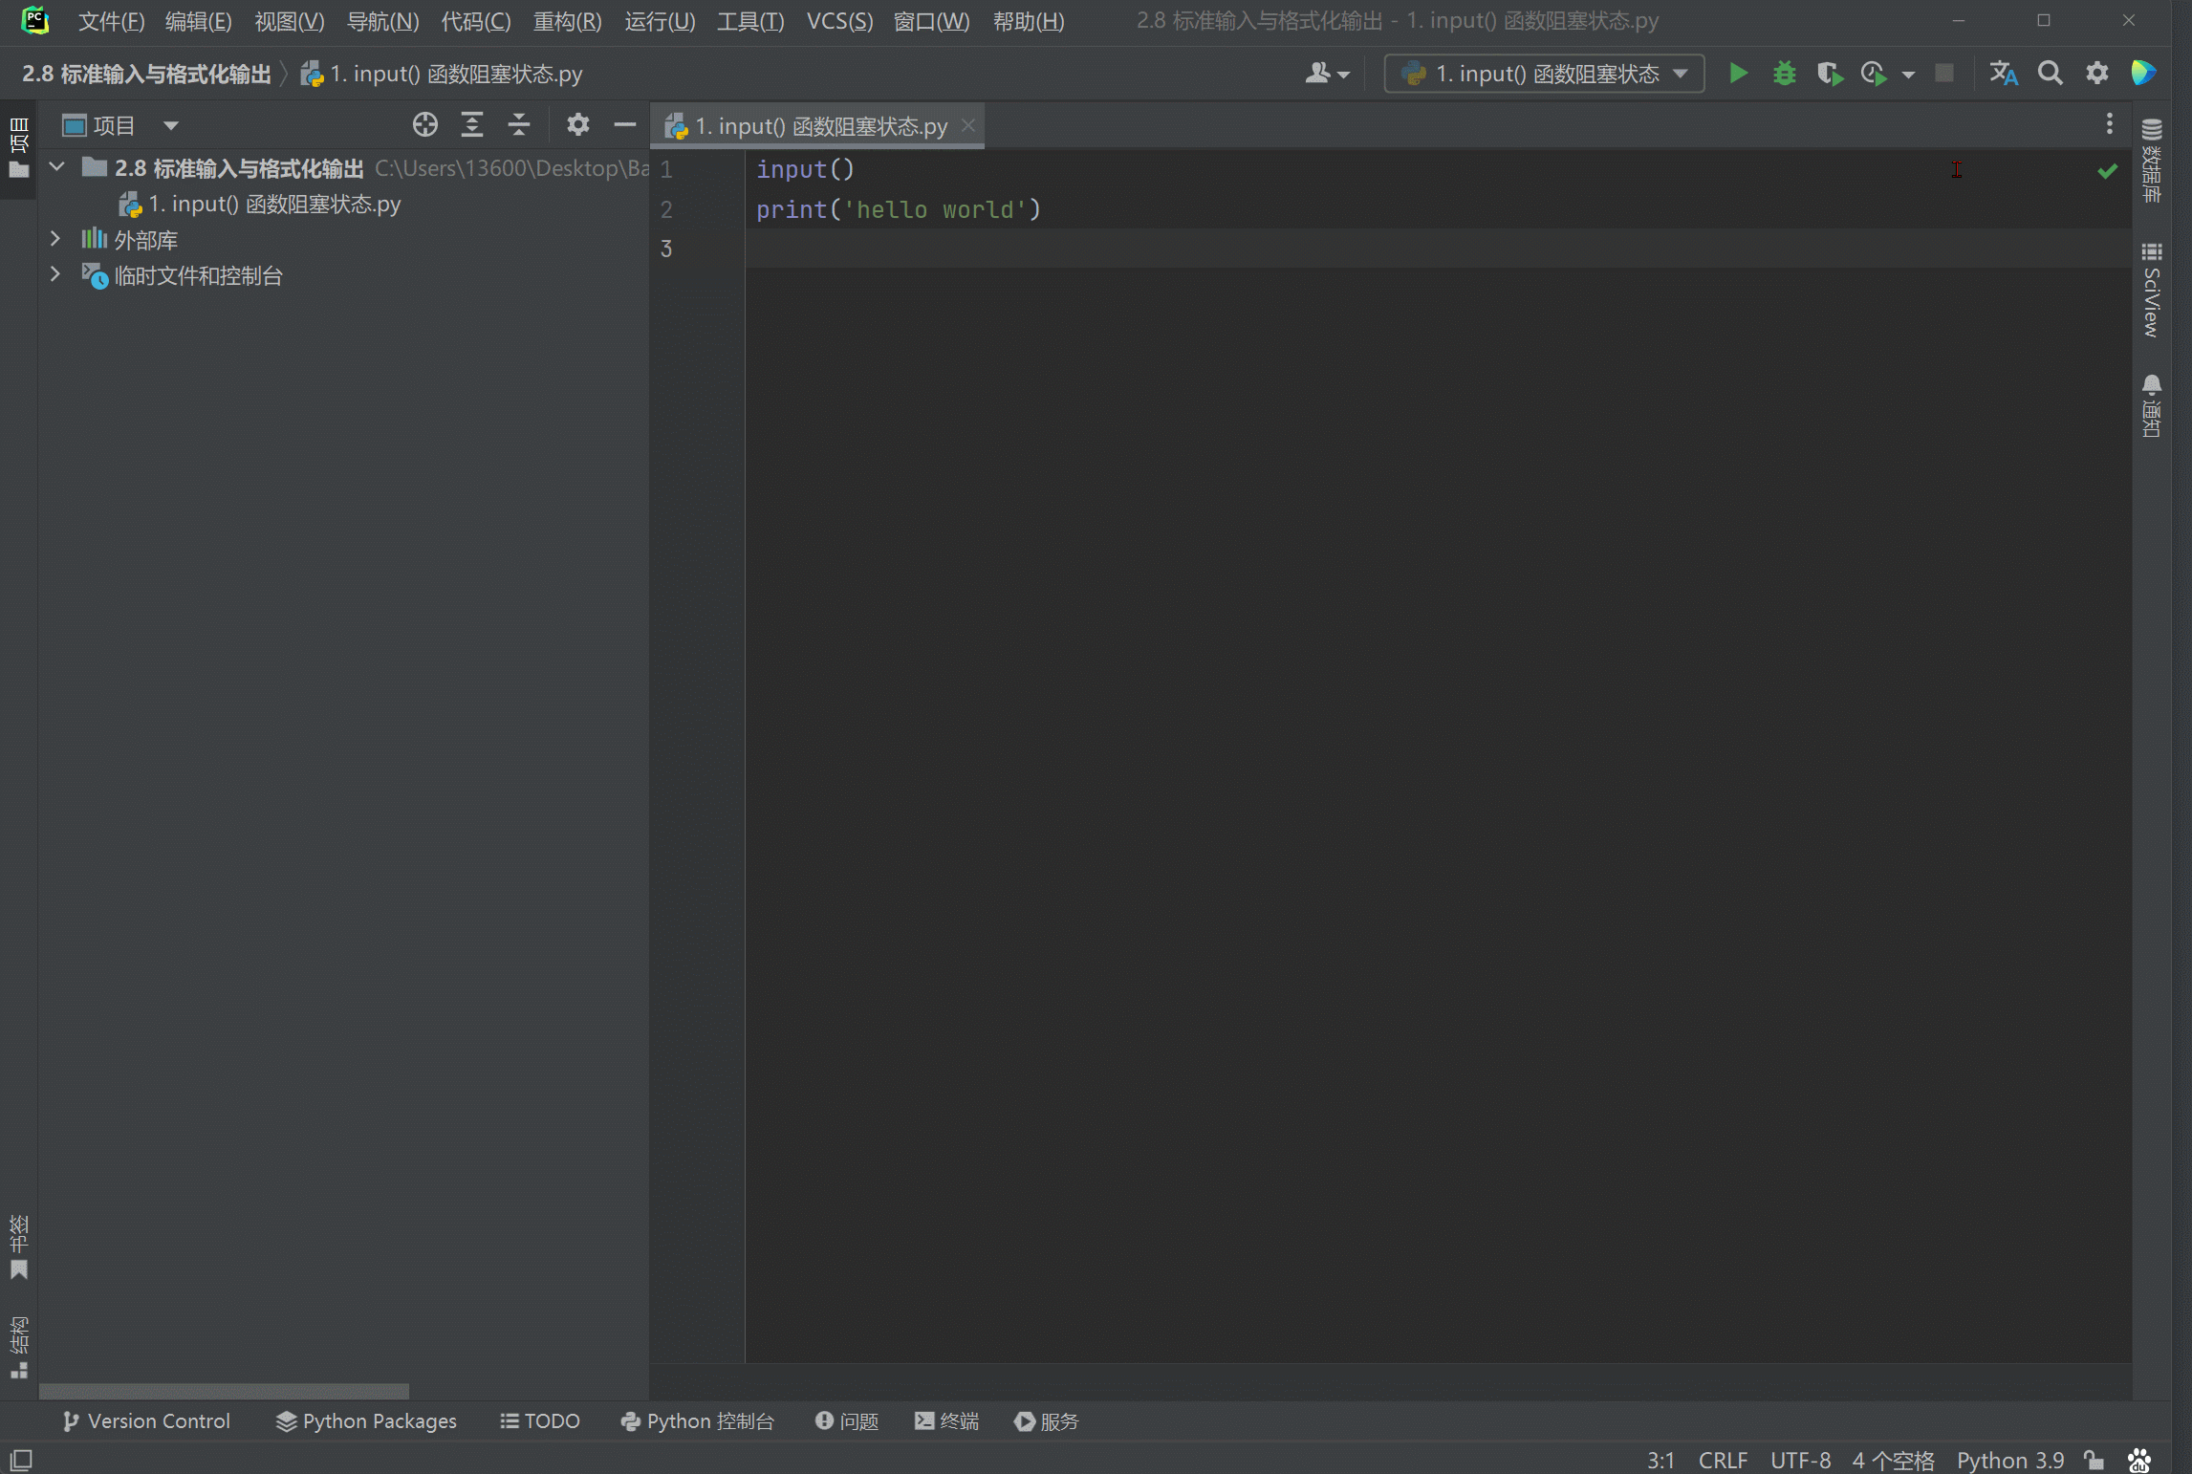Click the Run button to execute script
Screen dimensions: 2192x1474
(x=1738, y=73)
